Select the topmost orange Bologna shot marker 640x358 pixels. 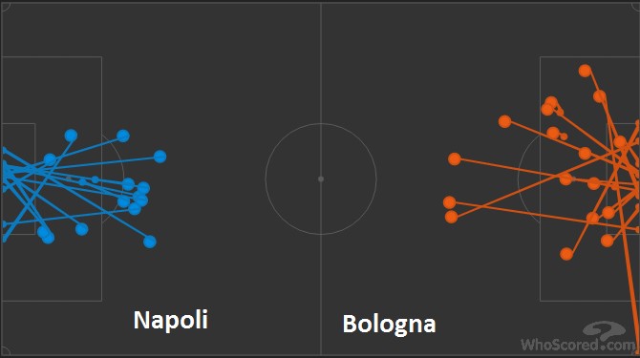[585, 71]
